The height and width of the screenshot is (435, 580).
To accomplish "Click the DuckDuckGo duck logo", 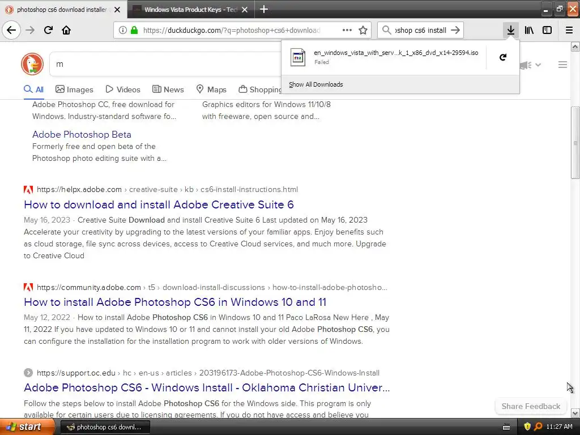I will [x=32, y=64].
